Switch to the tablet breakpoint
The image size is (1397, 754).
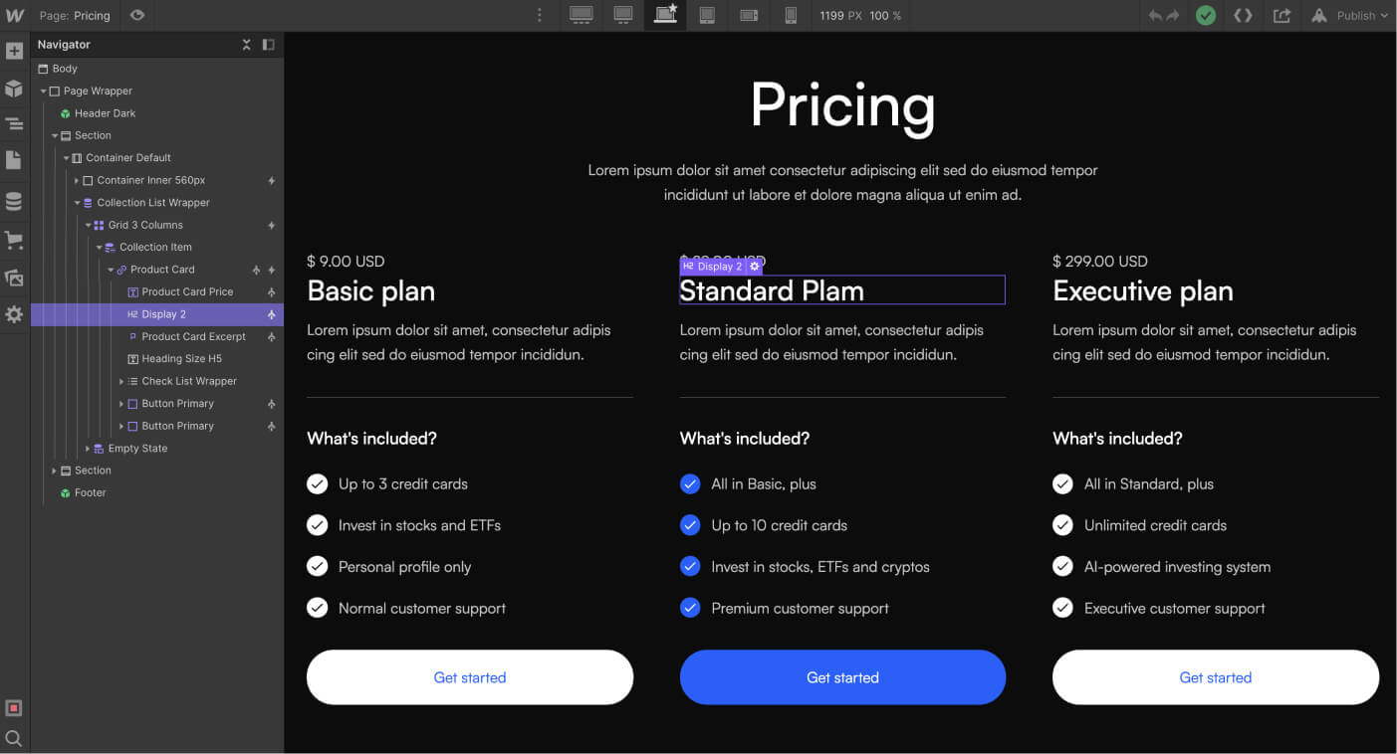coord(707,15)
